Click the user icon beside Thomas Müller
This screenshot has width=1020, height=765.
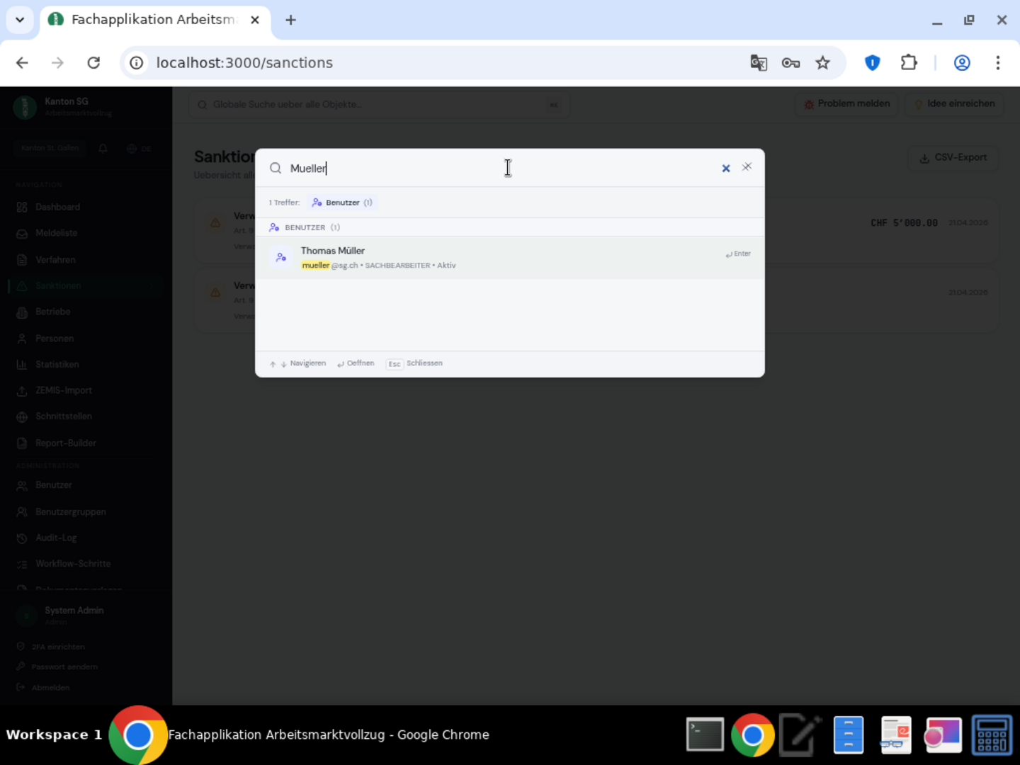point(281,257)
